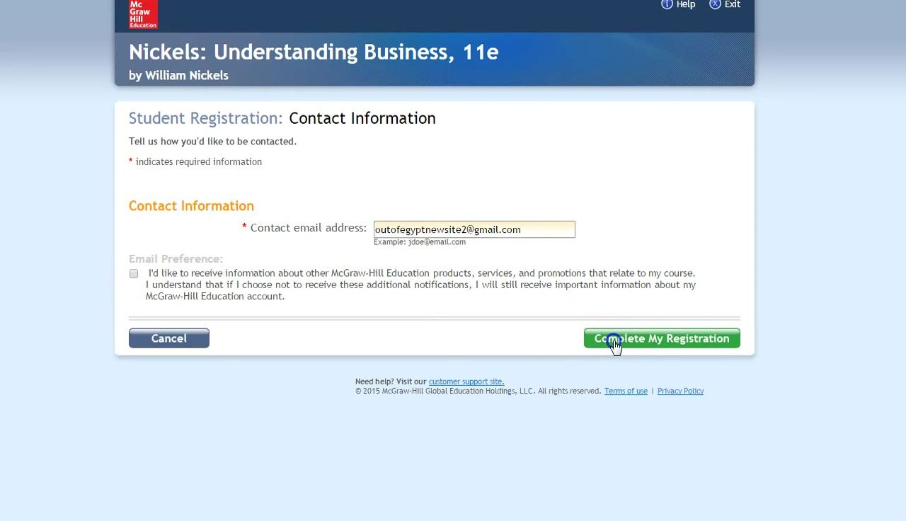Image resolution: width=906 pixels, height=521 pixels.
Task: Click the Exit X icon
Action: click(x=715, y=4)
